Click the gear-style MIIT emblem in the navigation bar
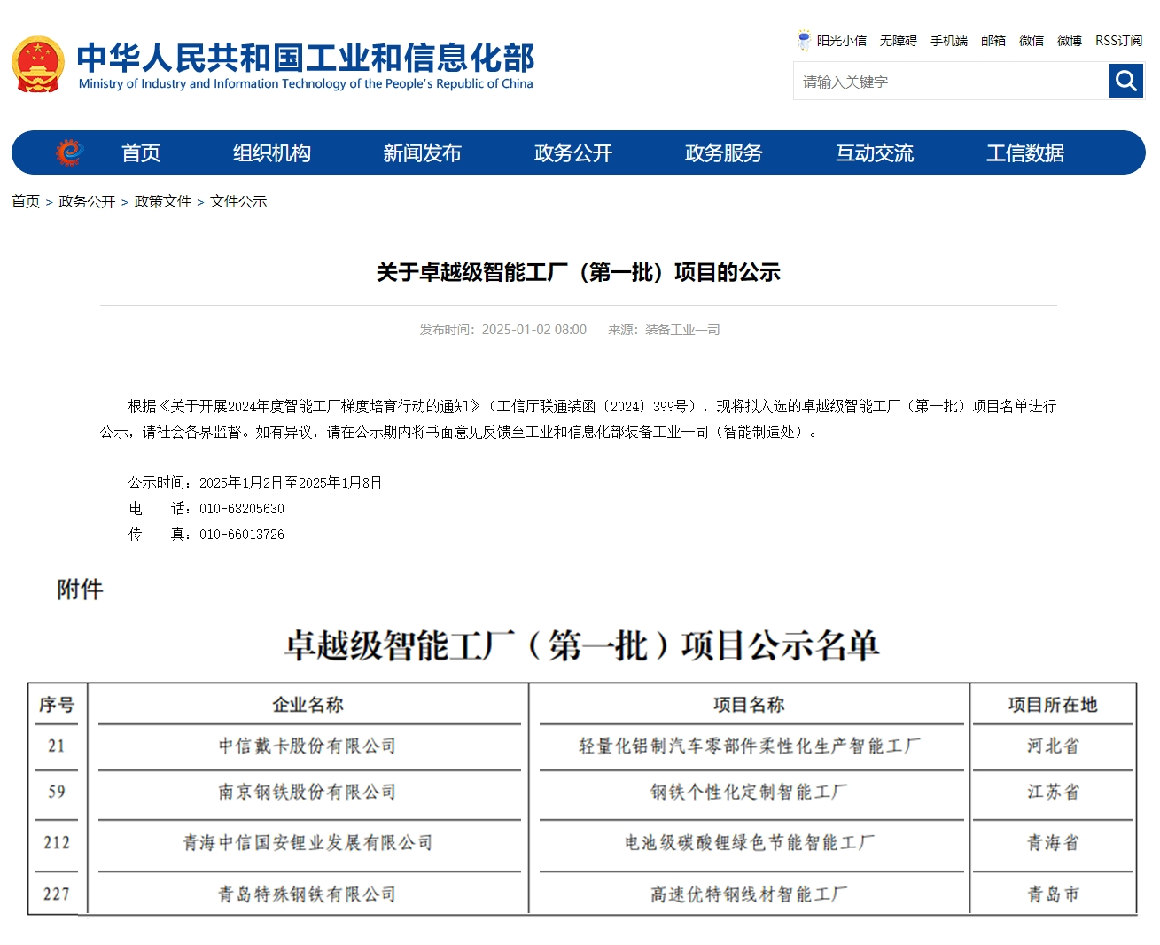The width and height of the screenshot is (1160, 945). [x=70, y=152]
